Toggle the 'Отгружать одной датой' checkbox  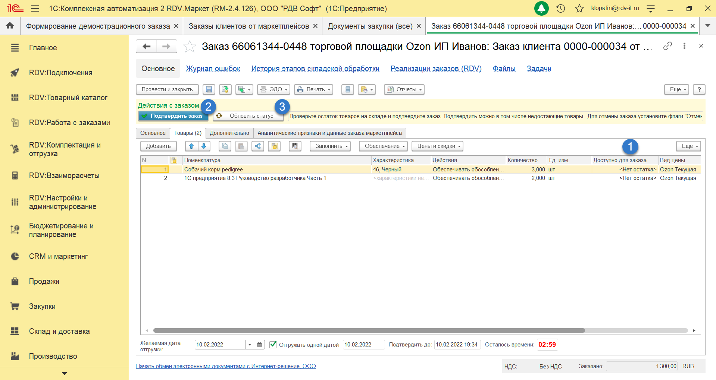click(273, 345)
